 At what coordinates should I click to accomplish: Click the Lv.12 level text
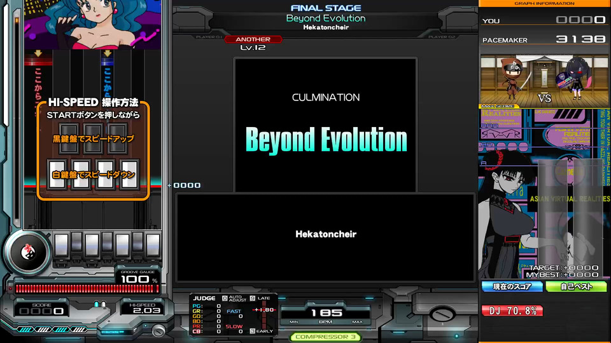(x=253, y=48)
